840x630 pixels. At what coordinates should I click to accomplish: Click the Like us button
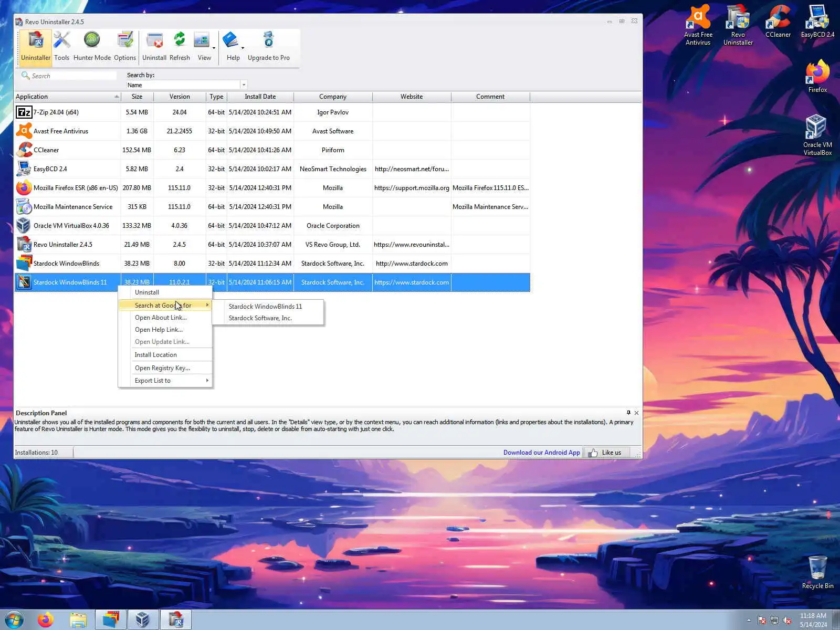coord(606,453)
